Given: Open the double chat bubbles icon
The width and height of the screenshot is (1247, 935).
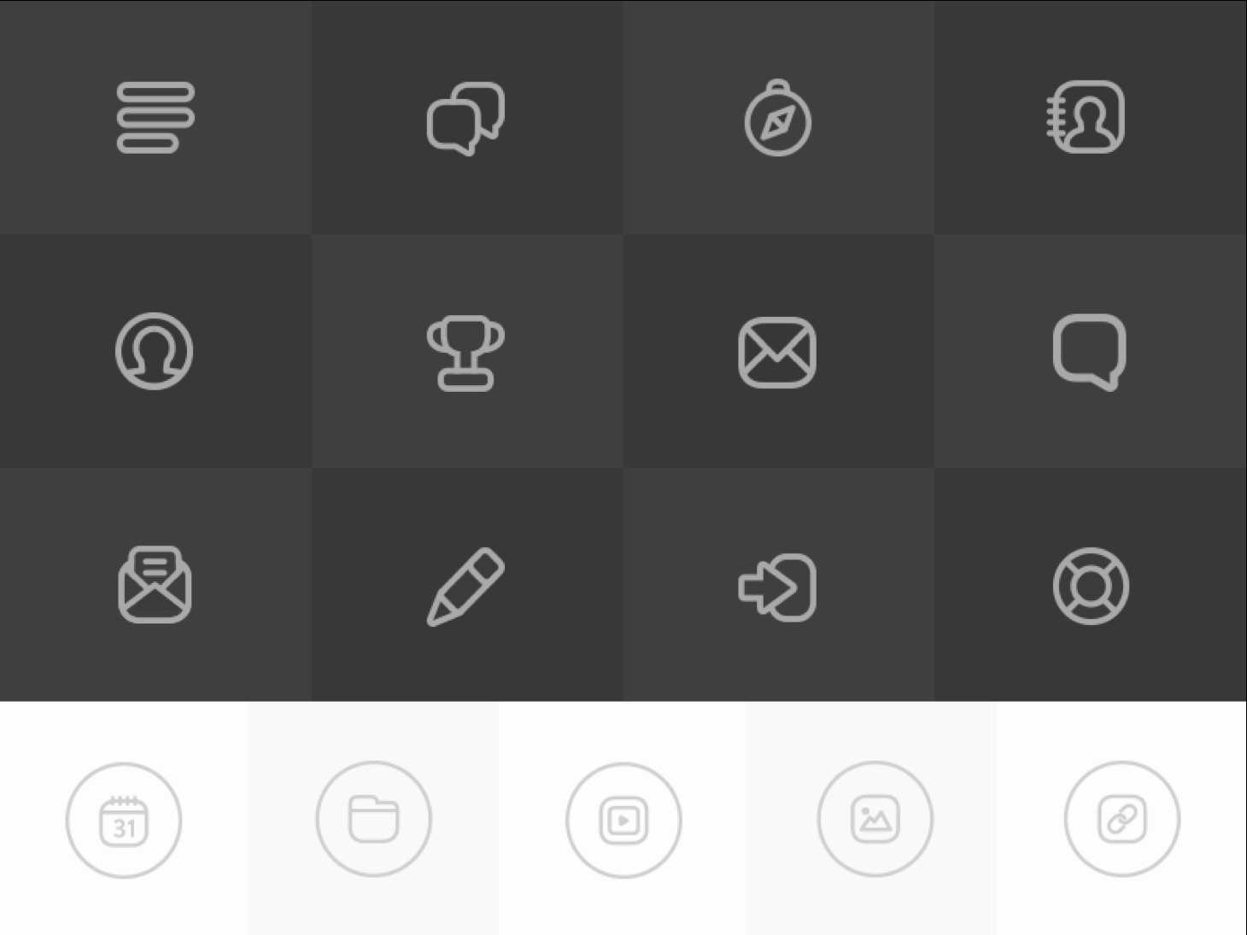Looking at the screenshot, I should pyautogui.click(x=465, y=119).
